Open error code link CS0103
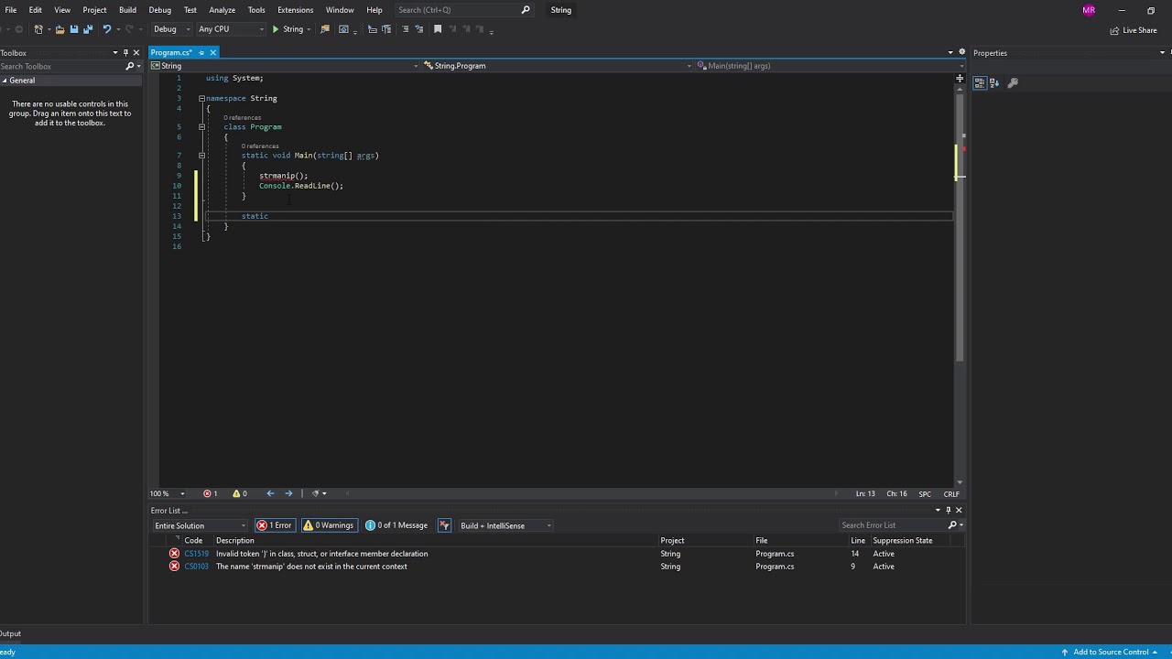The image size is (1172, 659). tap(196, 567)
